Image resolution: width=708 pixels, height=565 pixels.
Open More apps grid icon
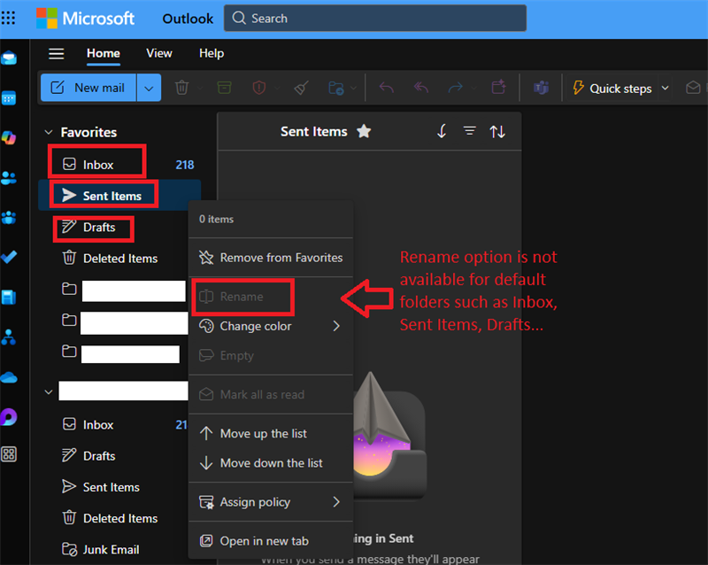click(9, 454)
